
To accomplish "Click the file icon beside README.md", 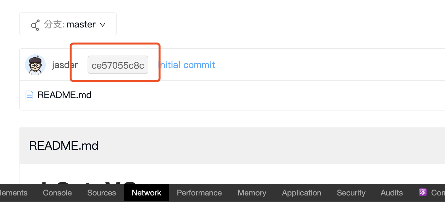I will coord(29,95).
